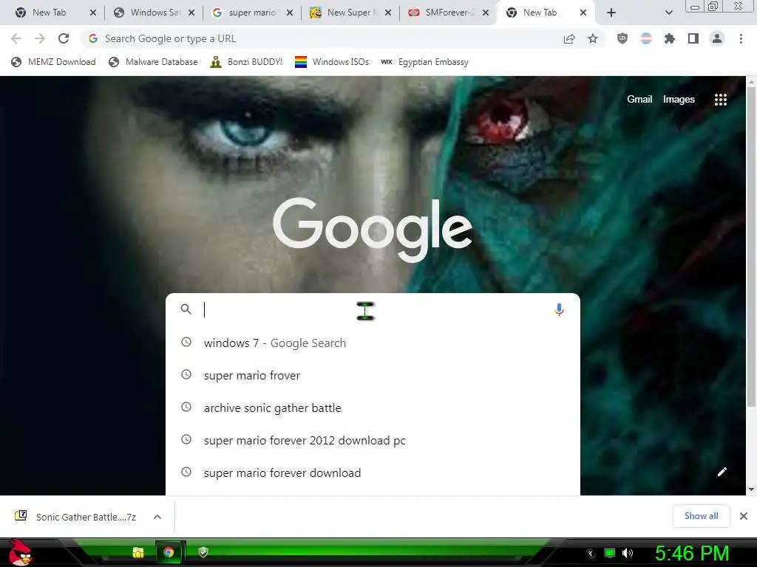Open the MEMZ Download bookmark

coord(53,62)
